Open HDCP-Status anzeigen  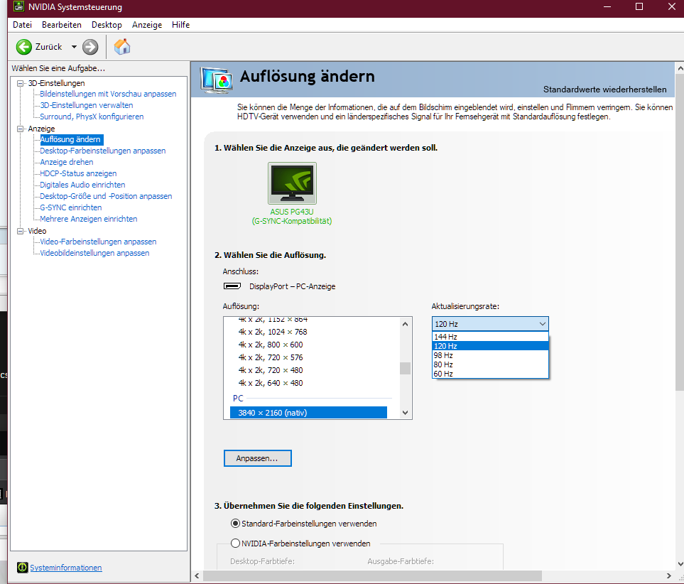78,173
